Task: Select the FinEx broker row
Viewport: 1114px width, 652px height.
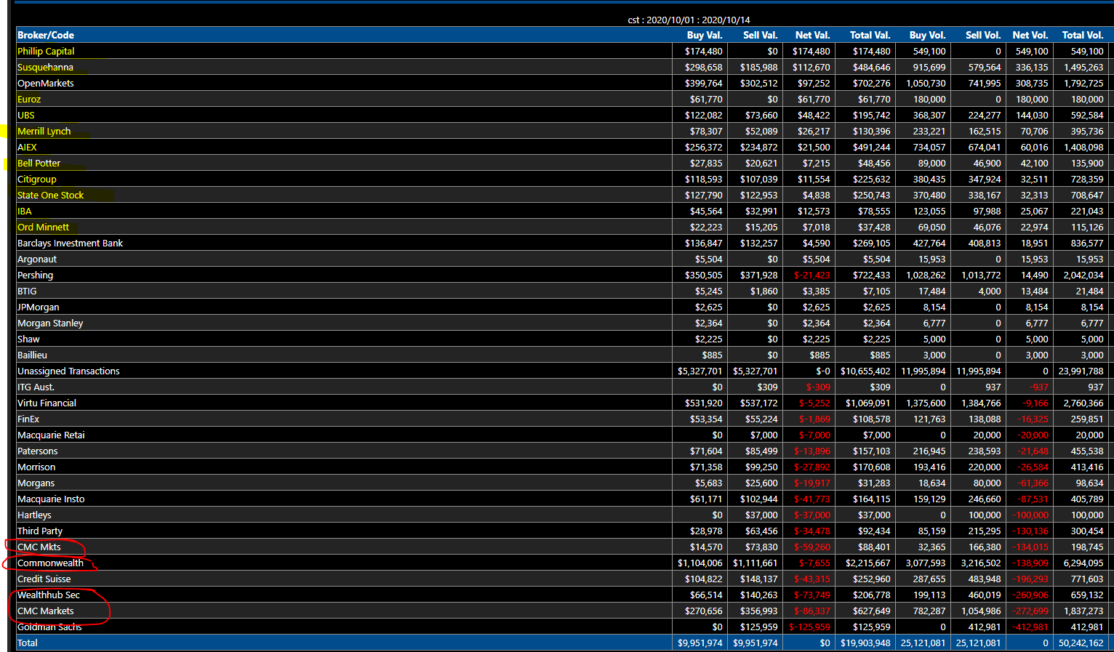Action: coord(564,419)
